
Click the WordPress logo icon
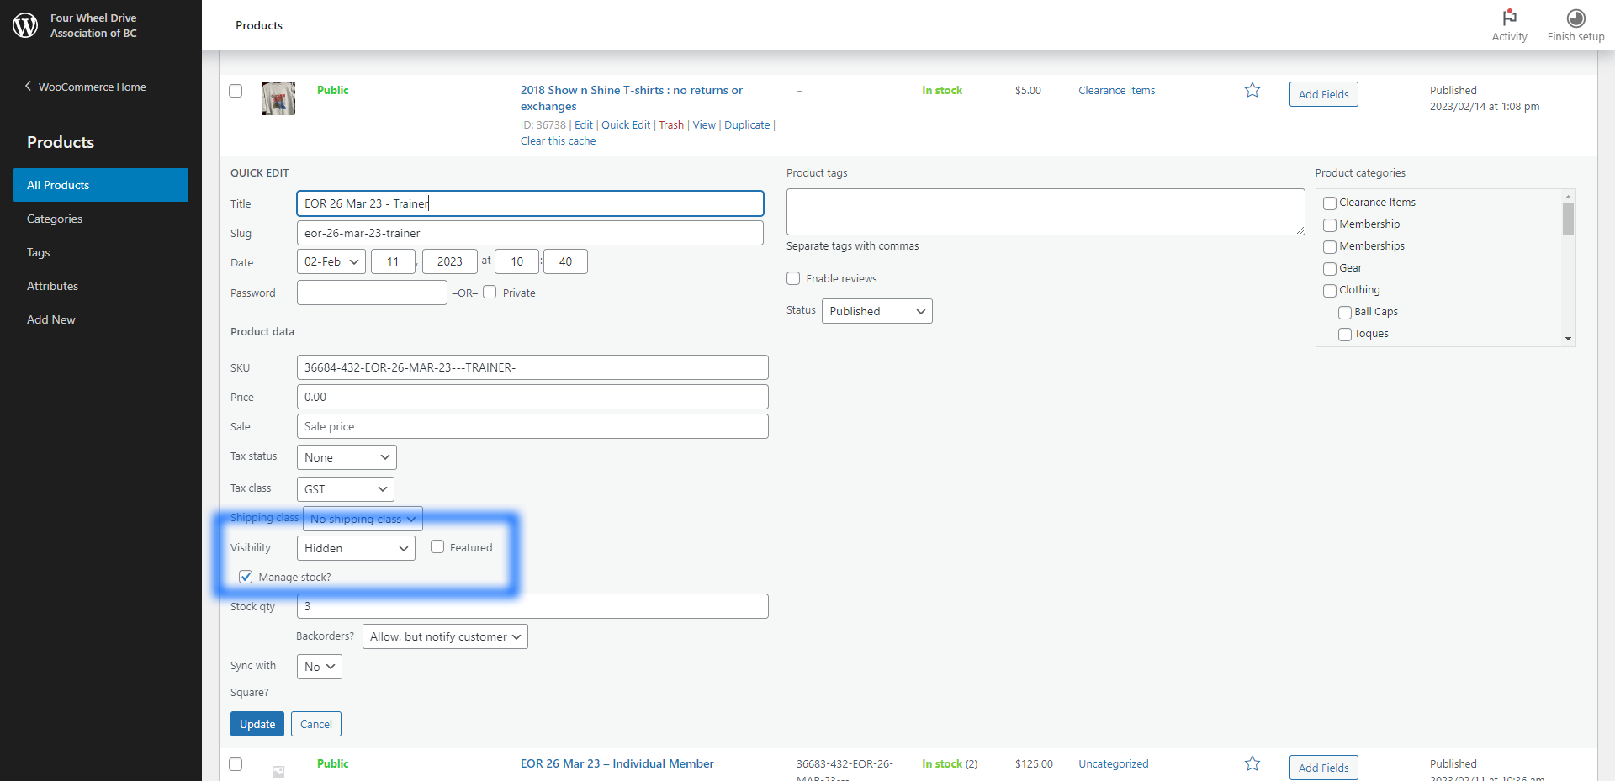(x=25, y=25)
